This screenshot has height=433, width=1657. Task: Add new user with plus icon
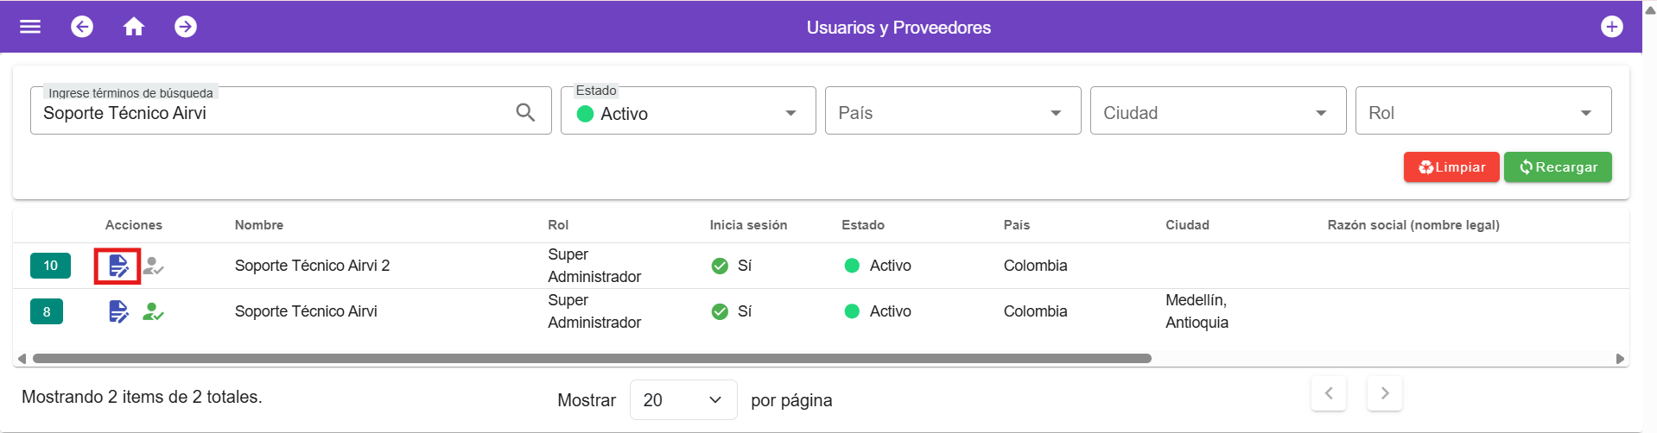tap(1611, 27)
